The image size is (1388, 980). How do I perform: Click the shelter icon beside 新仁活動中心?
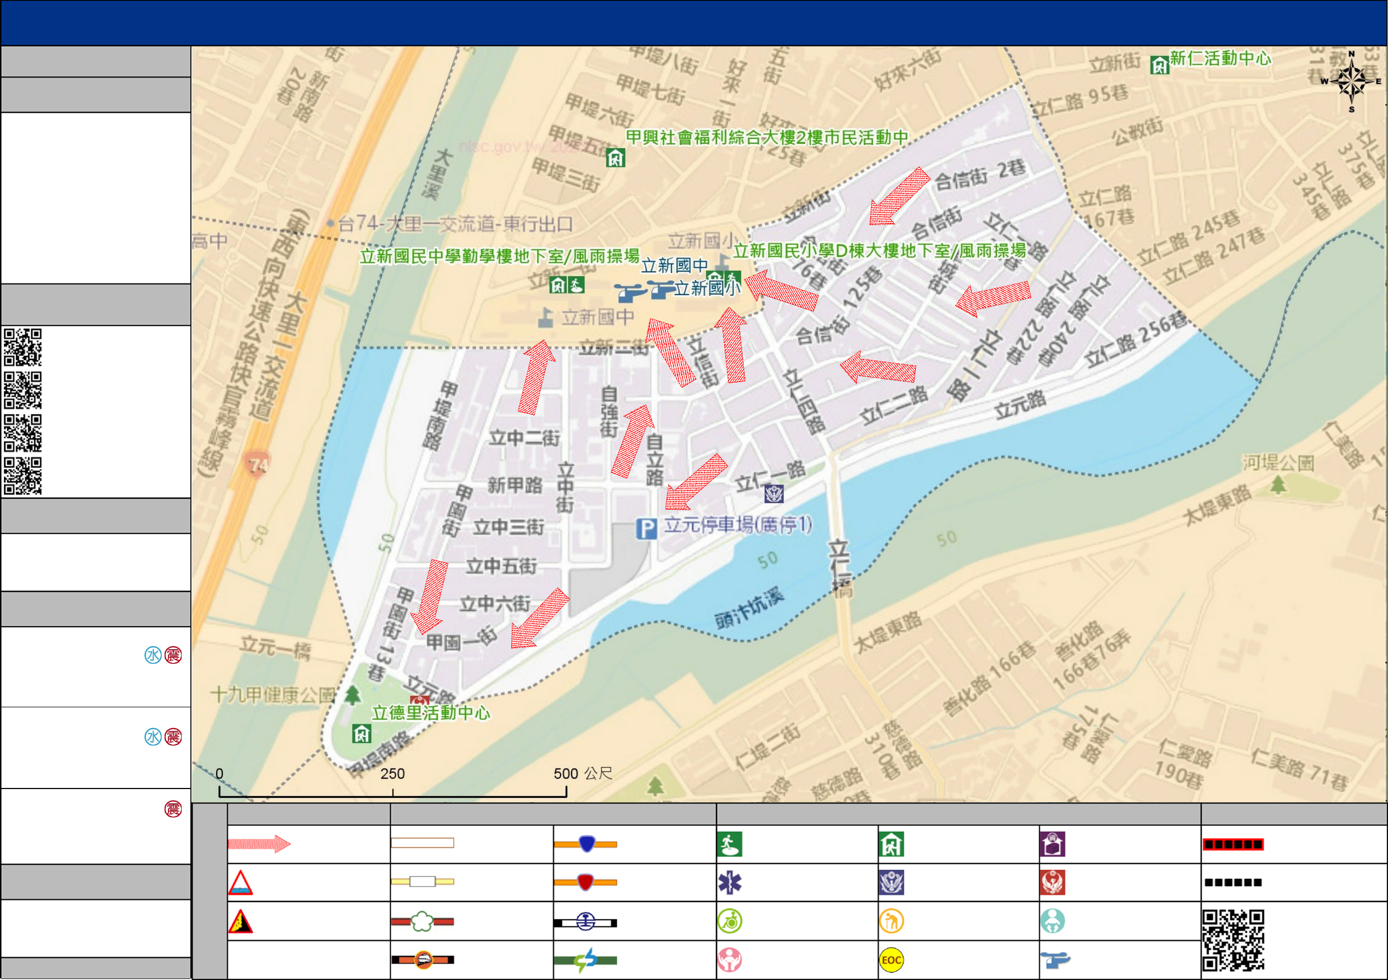(1159, 65)
